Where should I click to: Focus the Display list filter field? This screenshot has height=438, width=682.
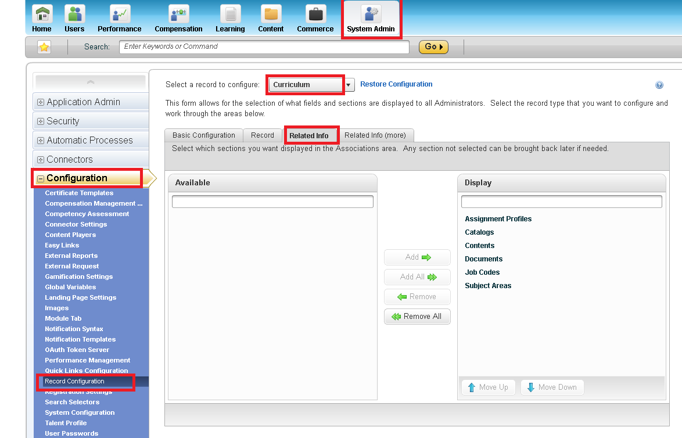[562, 202]
